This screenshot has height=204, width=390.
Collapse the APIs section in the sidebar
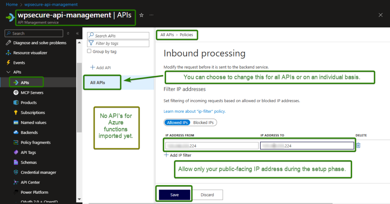(x=8, y=72)
